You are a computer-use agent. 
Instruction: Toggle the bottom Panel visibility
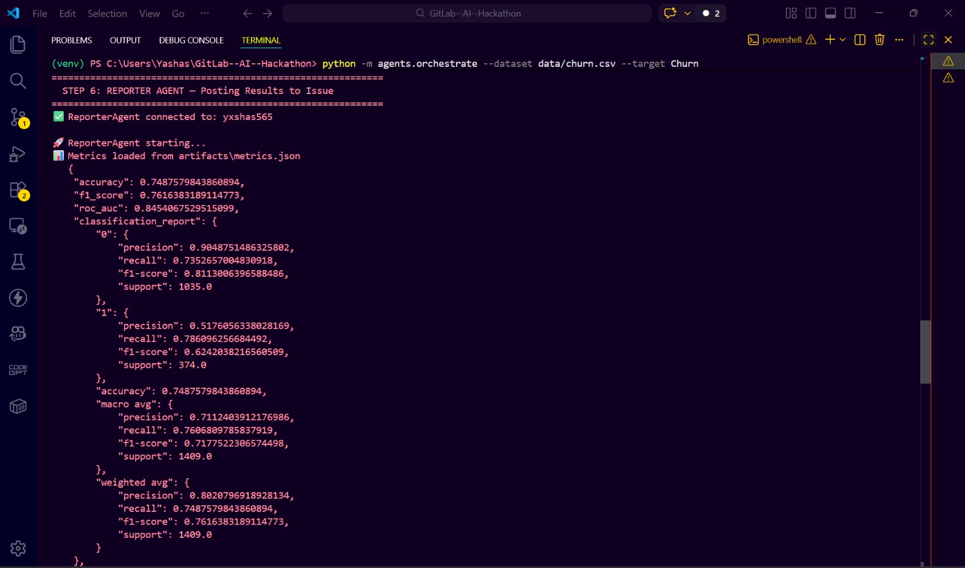(831, 13)
